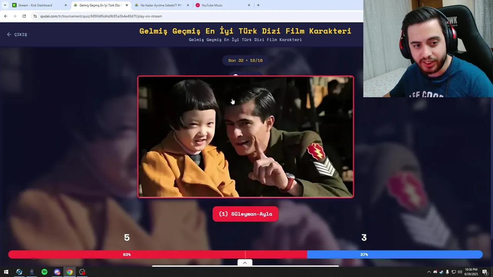This screenshot has height=277, width=493.
Task: Close the YouTube Music tab
Action: (249, 5)
